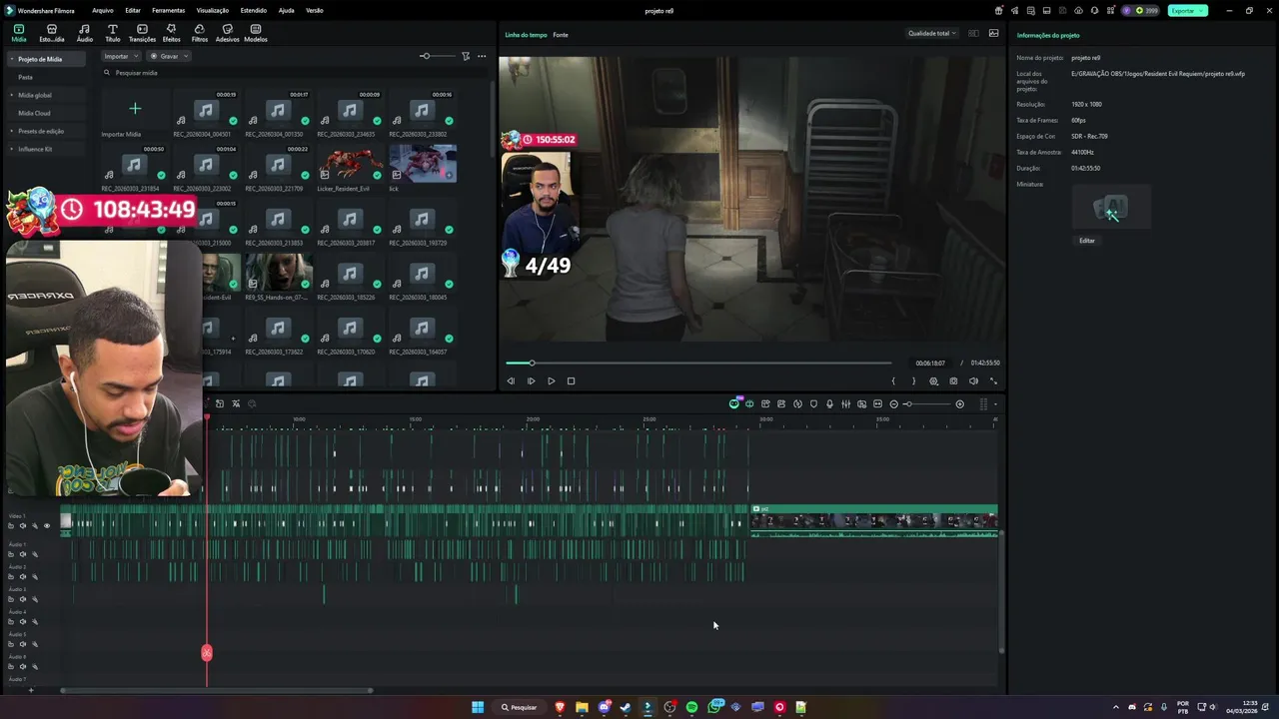Screen dimensions: 1279x719
Task: Mute the Áudio 1 track
Action: [x=23, y=554]
